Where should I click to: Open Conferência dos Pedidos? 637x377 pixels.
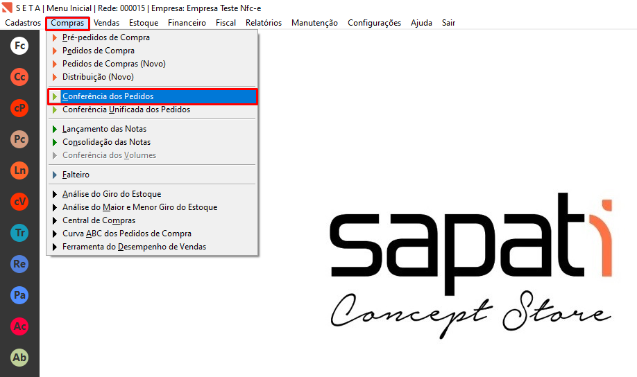153,96
